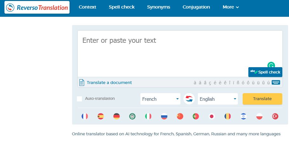Go to the Conjugation tab

(196, 7)
